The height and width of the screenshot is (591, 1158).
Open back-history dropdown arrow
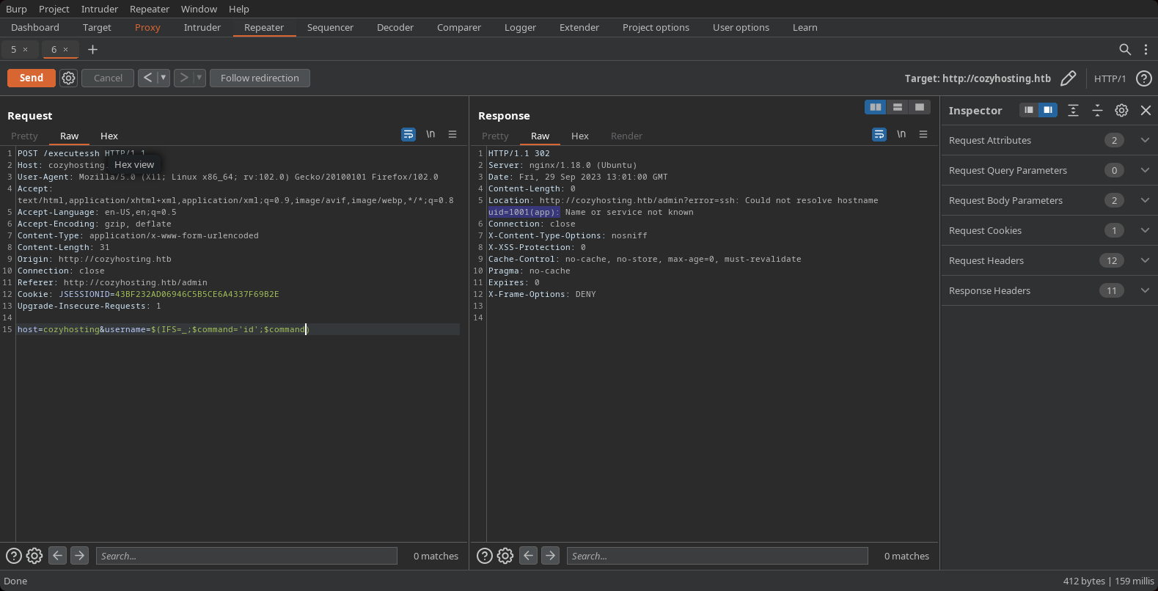[164, 78]
